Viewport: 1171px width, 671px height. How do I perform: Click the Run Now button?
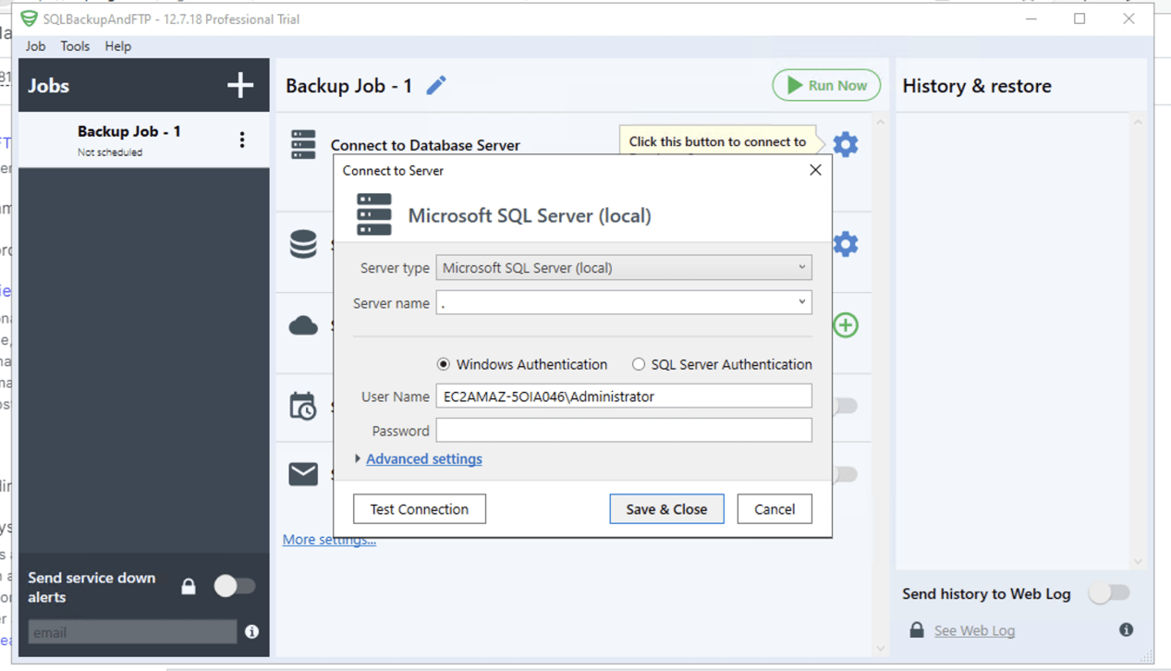(x=825, y=84)
